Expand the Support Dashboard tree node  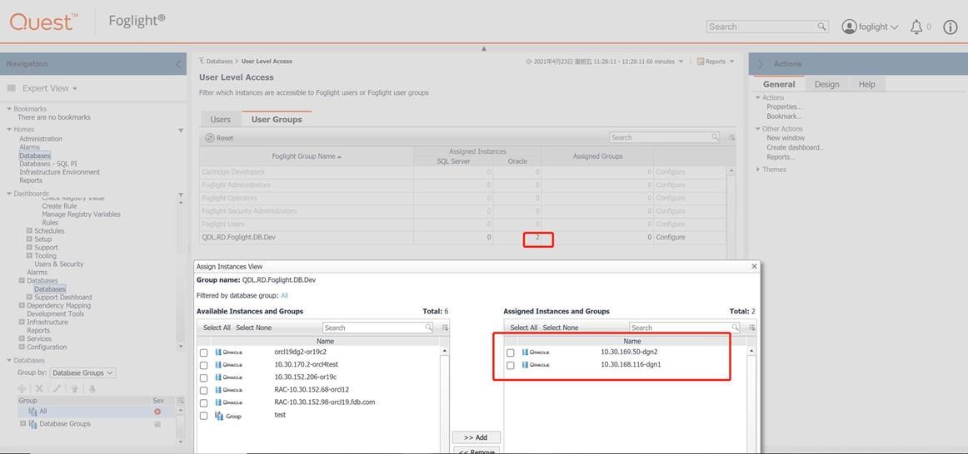29,298
